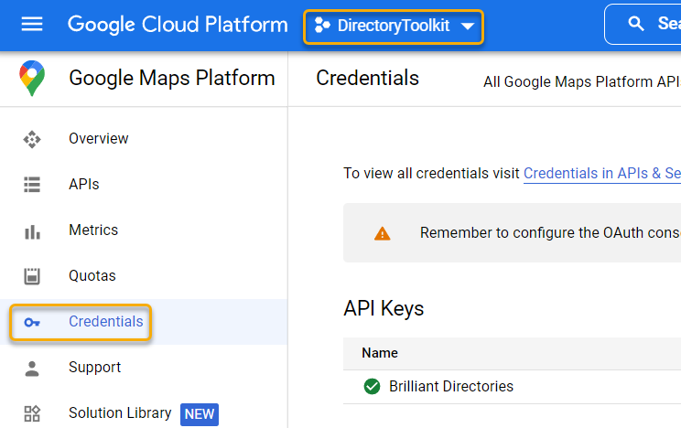Open Solution Library in the sidebar
This screenshot has width=681, height=428.
[x=120, y=412]
